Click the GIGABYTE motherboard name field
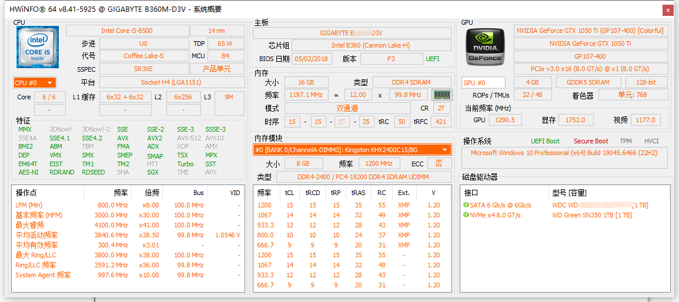679x302 pixels. (352, 33)
